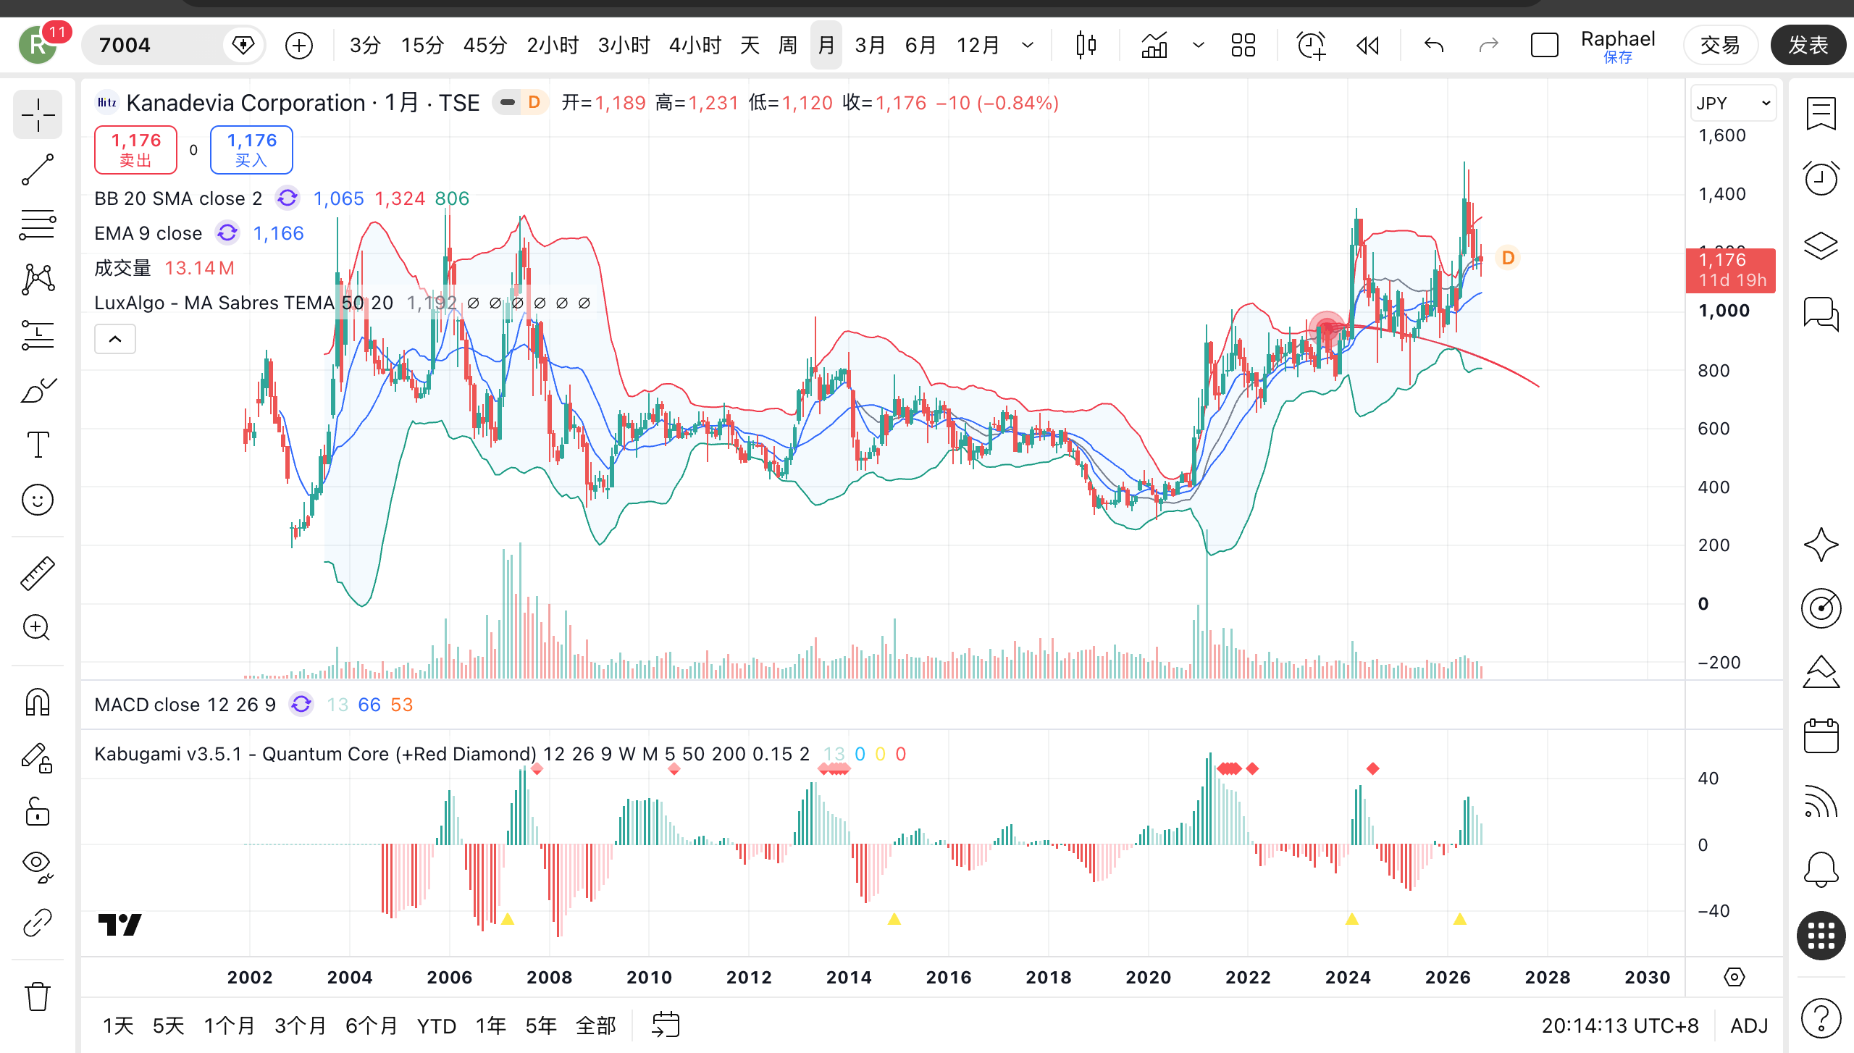The image size is (1854, 1053).
Task: Open the alerts panel clock icon
Action: (1821, 178)
